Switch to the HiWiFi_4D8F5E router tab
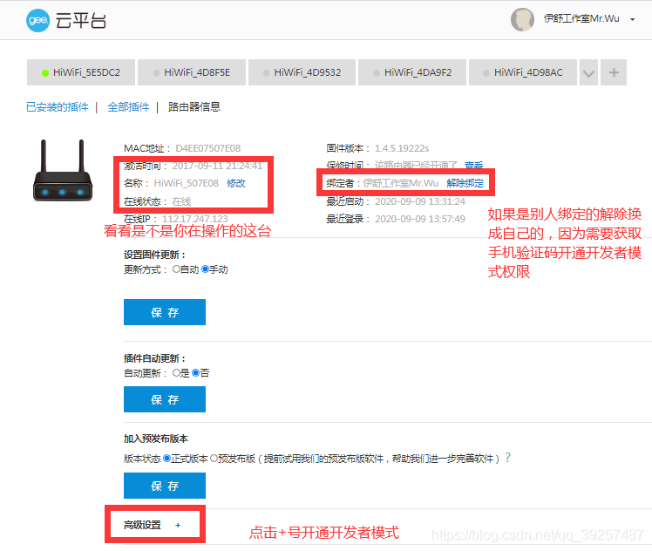This screenshot has height=551, width=652. pyautogui.click(x=192, y=72)
